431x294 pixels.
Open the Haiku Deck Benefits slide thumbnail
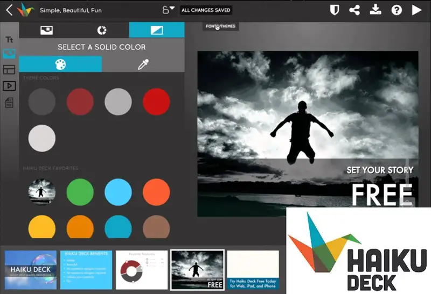(86, 270)
